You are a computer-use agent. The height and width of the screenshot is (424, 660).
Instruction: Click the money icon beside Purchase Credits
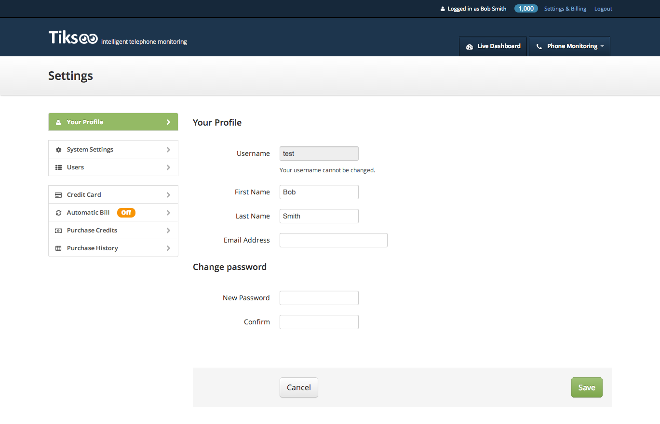coord(58,231)
